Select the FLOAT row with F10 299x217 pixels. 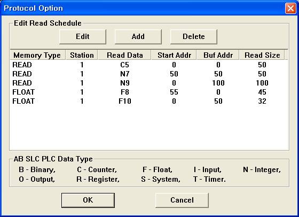click(149, 101)
